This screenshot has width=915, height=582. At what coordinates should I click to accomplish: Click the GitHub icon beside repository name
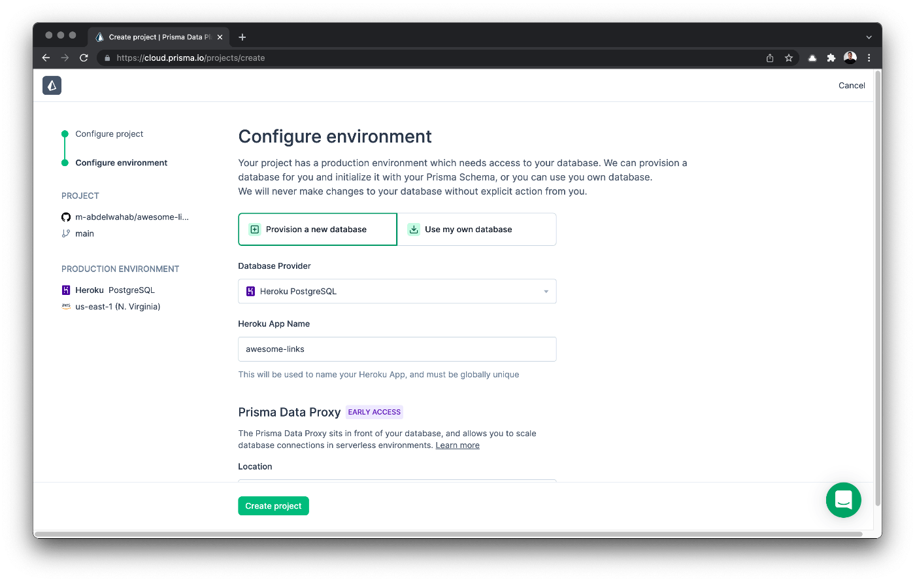click(x=66, y=217)
